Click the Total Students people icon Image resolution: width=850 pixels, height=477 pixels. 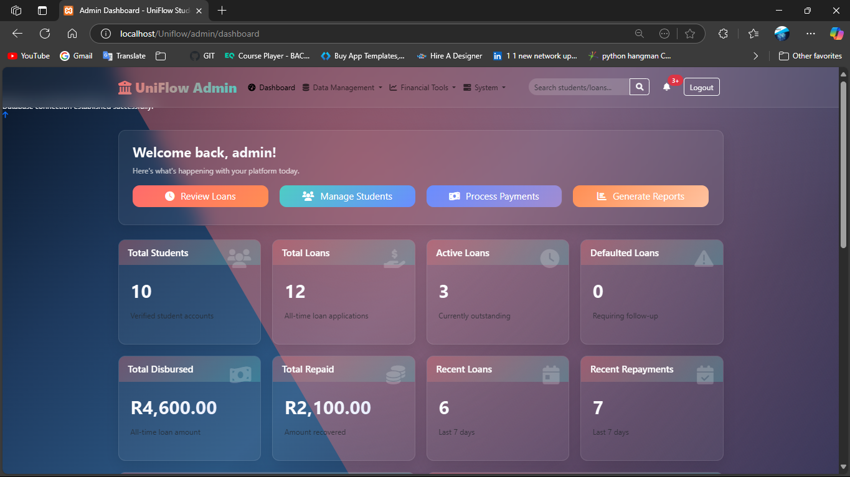(x=239, y=257)
